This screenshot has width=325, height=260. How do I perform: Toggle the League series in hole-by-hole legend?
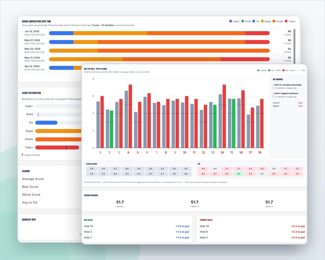pyautogui.click(x=262, y=70)
